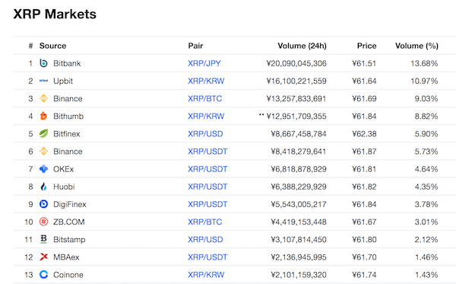This screenshot has height=284, width=456.
Task: Open the XRP/USD pair link for Bitstamp
Action: [x=205, y=240]
